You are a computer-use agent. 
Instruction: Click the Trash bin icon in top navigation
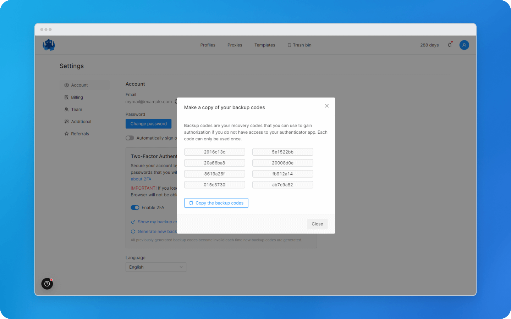(289, 45)
